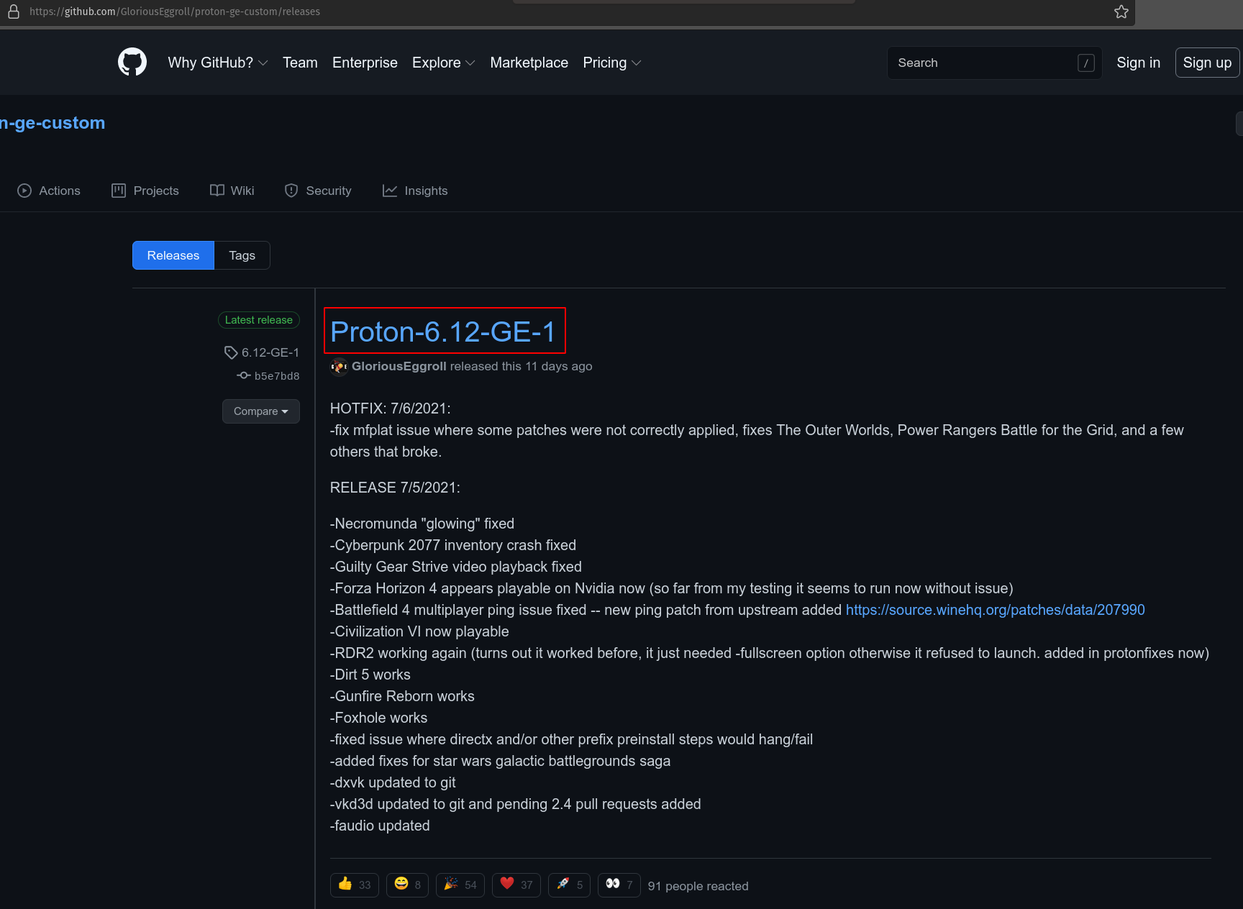Open the 6.12-GE-1 tag link
Image resolution: width=1243 pixels, height=909 pixels.
point(262,352)
